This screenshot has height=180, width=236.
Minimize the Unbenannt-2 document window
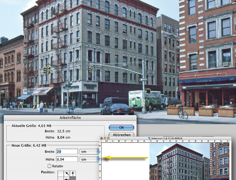[105, 138]
